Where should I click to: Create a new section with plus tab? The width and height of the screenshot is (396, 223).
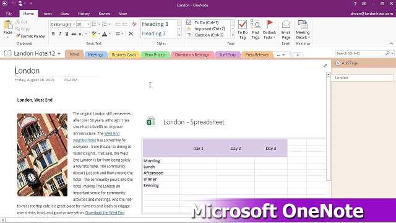(298, 55)
